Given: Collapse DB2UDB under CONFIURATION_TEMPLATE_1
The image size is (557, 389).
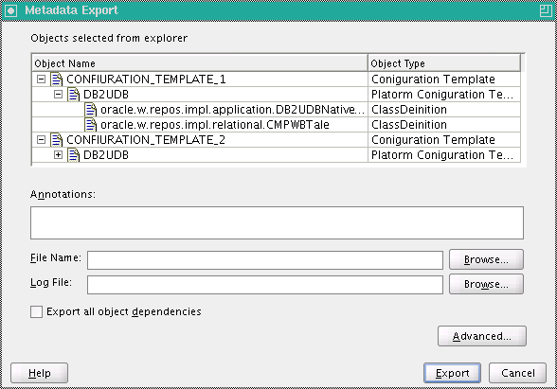Looking at the screenshot, I should [x=59, y=95].
